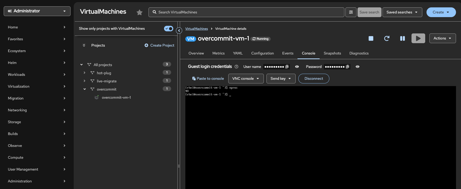Copy the guest password to clipboard
The height and width of the screenshot is (189, 461).
click(x=348, y=67)
